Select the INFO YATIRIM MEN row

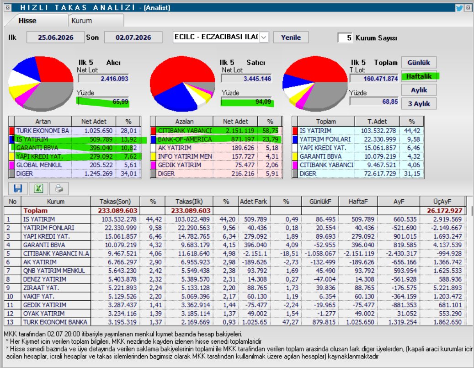coord(216,156)
